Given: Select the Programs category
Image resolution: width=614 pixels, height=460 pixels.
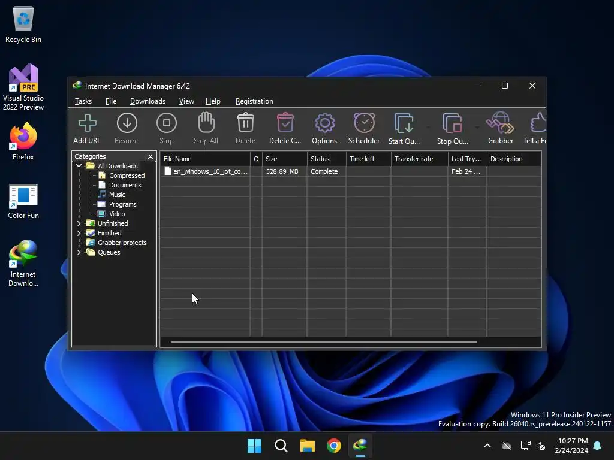Looking at the screenshot, I should click(122, 204).
